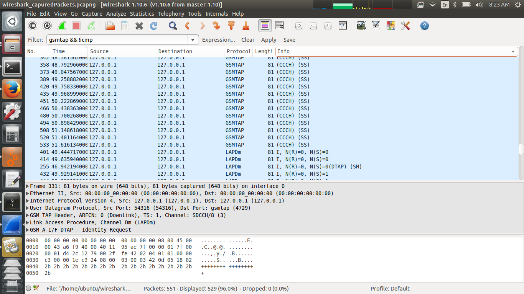Open Wireshark help with the blue question icon
Image resolution: width=524 pixels, height=294 pixels.
[x=424, y=26]
